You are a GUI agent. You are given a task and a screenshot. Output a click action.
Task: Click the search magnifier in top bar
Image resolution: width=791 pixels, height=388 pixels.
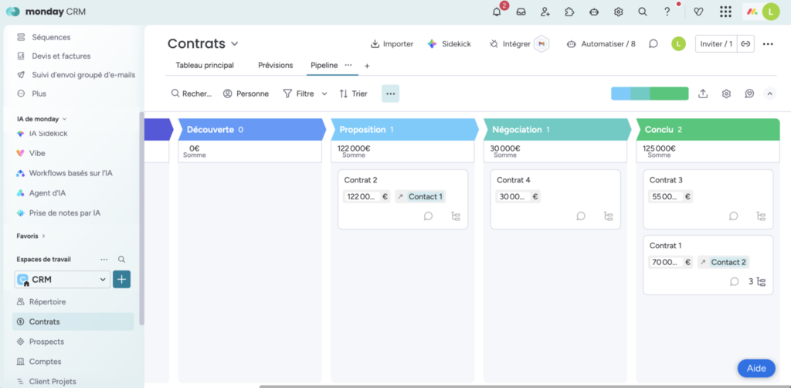pos(643,12)
